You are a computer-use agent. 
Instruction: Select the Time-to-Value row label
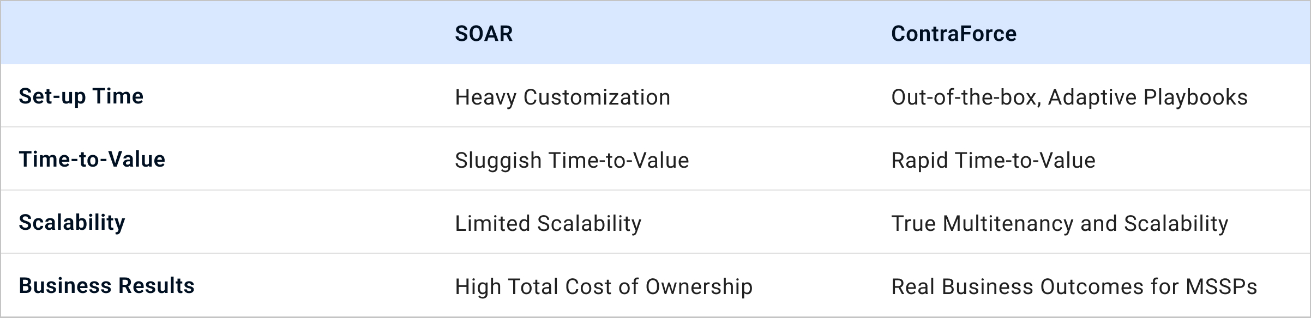[92, 160]
